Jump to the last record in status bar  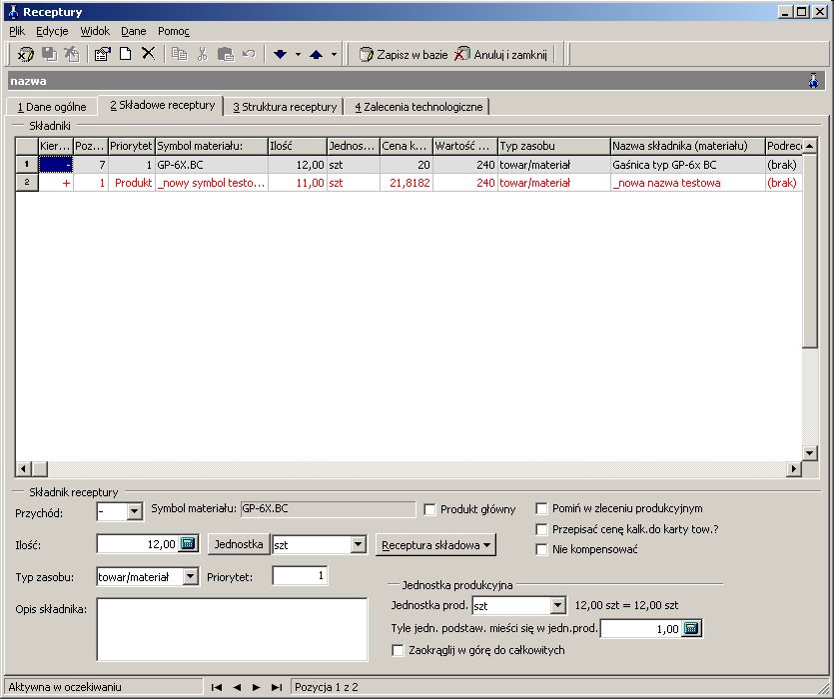(277, 687)
